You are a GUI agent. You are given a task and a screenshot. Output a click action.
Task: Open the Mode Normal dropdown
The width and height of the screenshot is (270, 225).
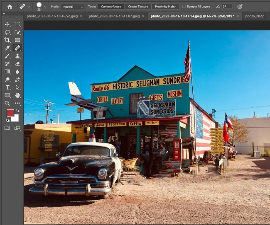pos(73,7)
